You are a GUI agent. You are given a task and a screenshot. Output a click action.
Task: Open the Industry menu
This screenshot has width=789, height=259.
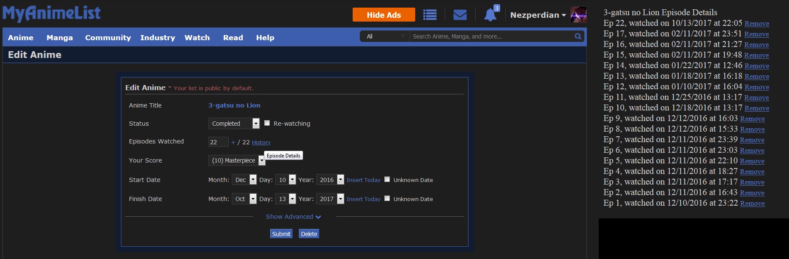[x=157, y=38]
